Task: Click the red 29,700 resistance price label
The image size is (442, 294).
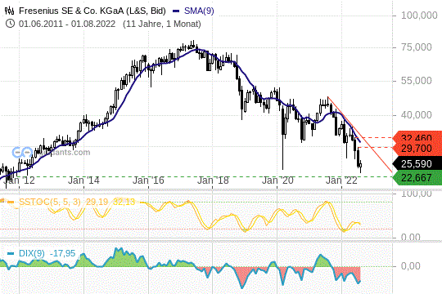Action: point(417,149)
